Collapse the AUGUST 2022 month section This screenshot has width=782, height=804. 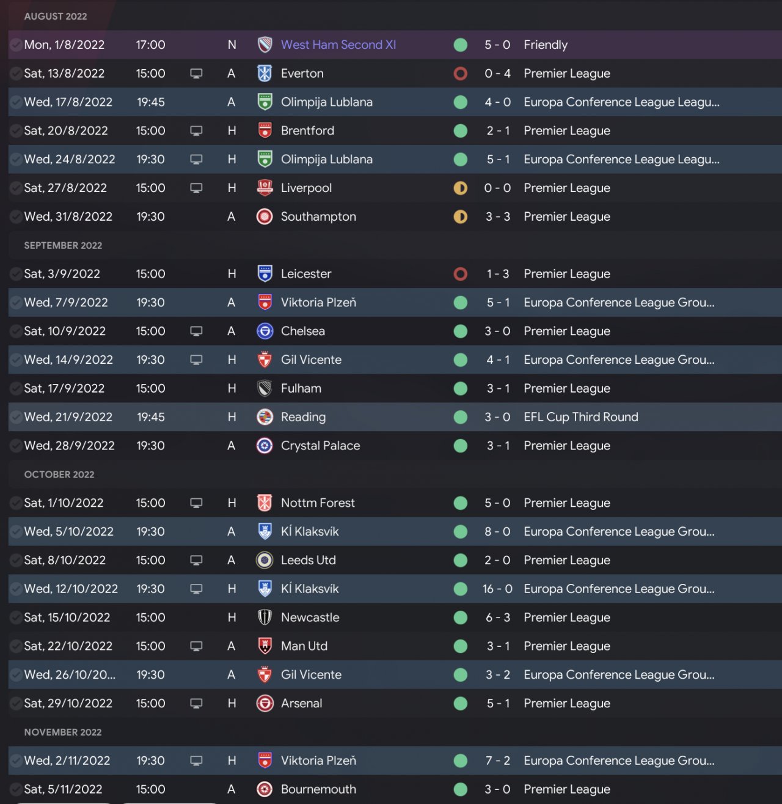56,17
